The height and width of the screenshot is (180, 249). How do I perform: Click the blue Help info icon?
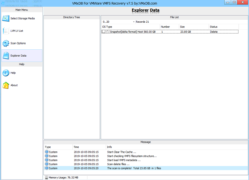pyautogui.click(x=6, y=73)
